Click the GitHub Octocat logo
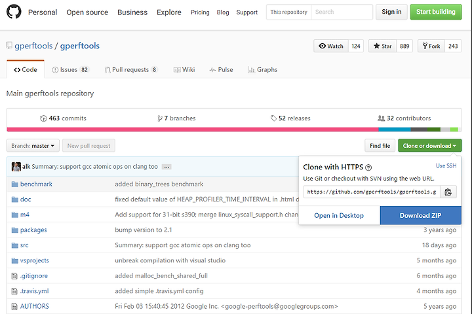Image resolution: width=472 pixels, height=314 pixels. click(x=14, y=12)
